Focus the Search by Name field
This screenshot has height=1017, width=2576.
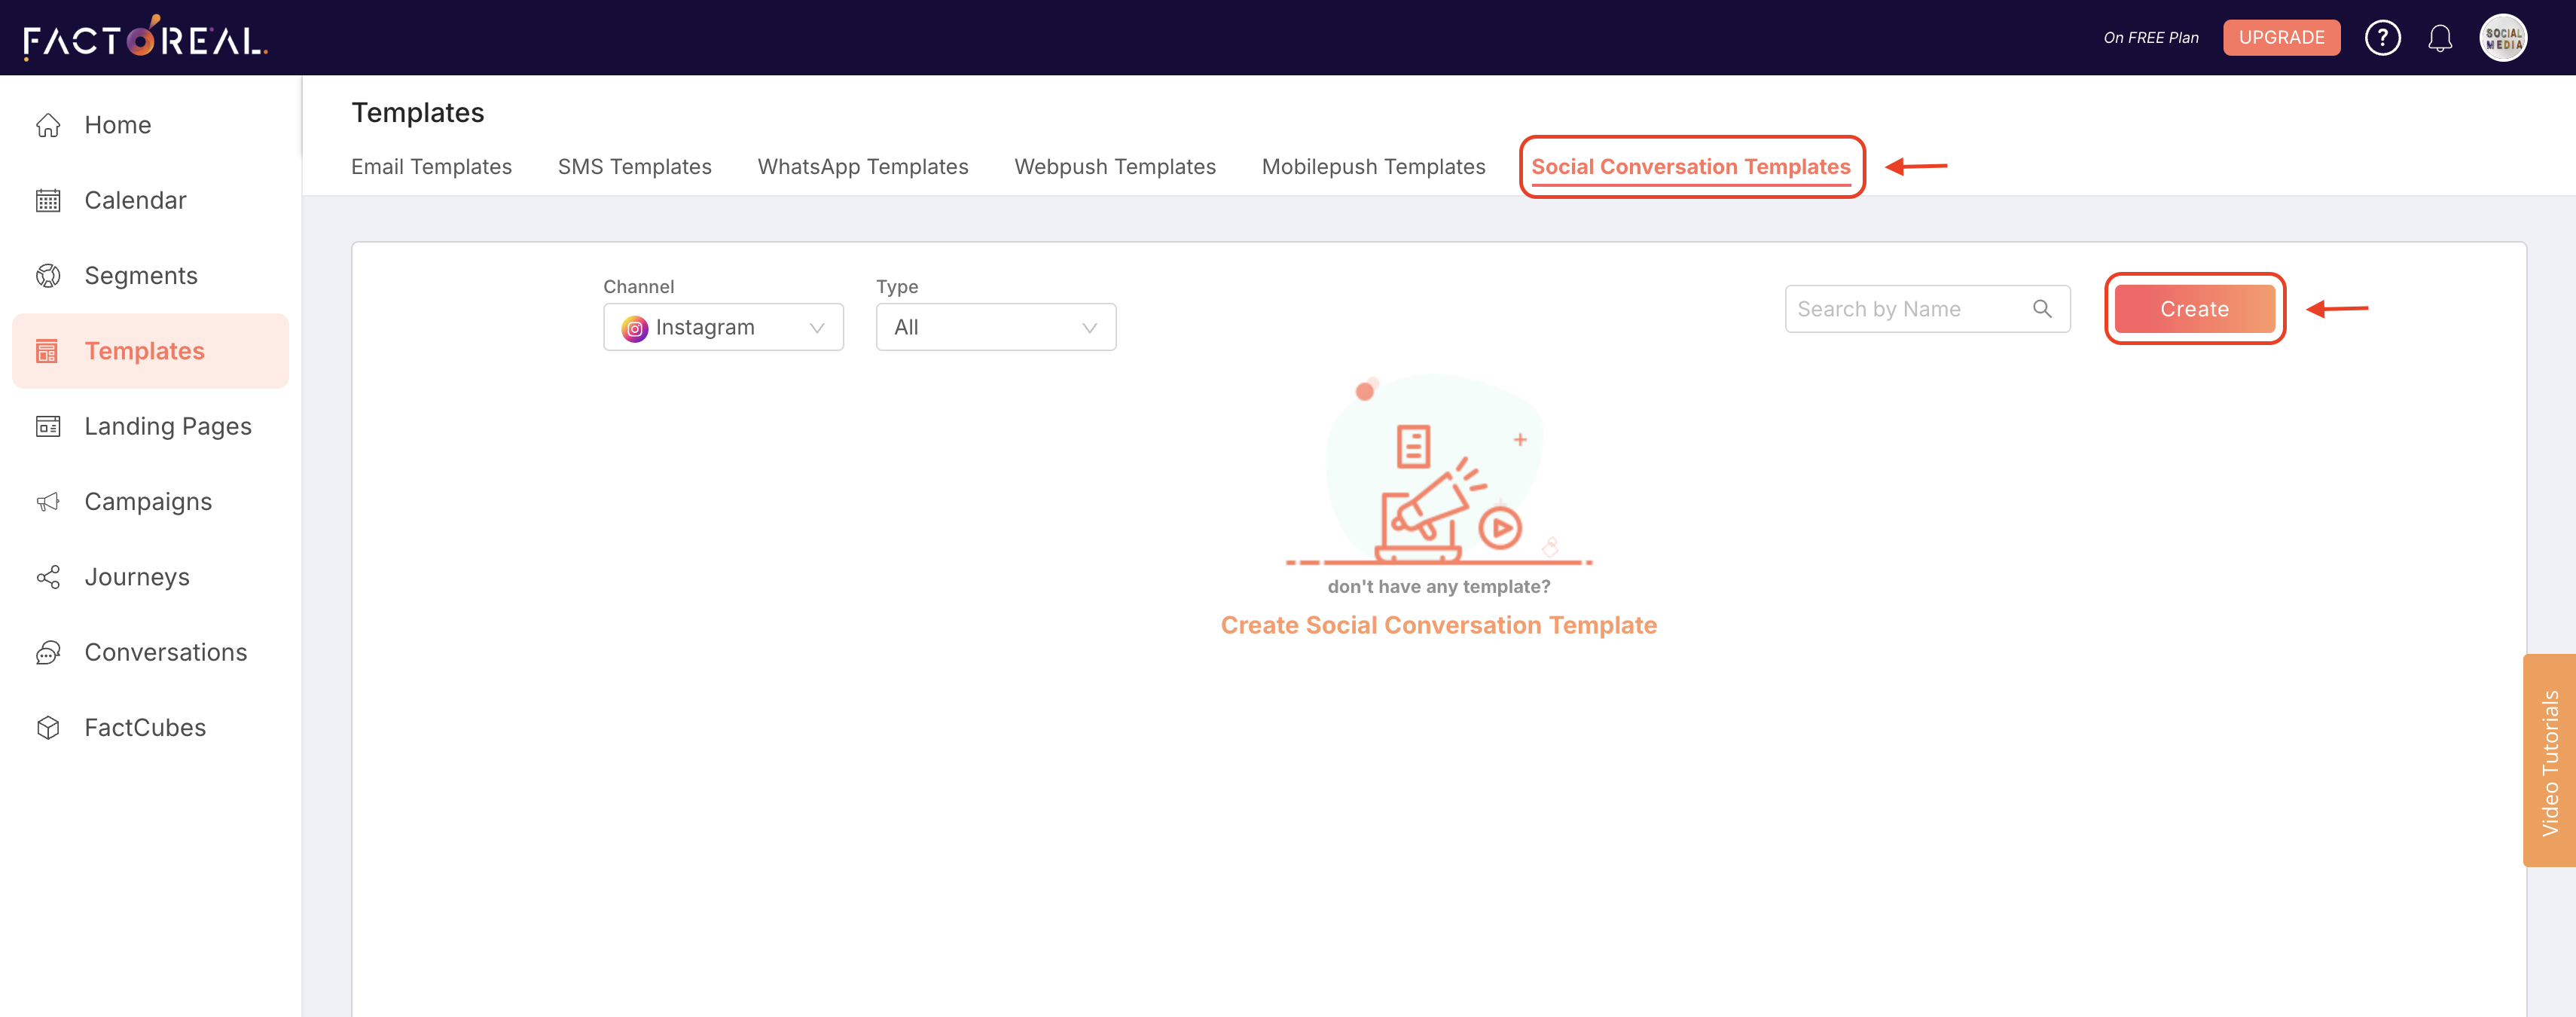(1927, 309)
